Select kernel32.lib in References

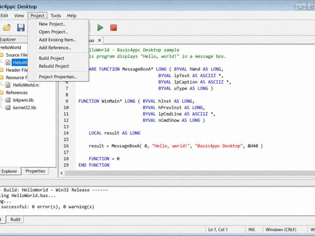24,107
